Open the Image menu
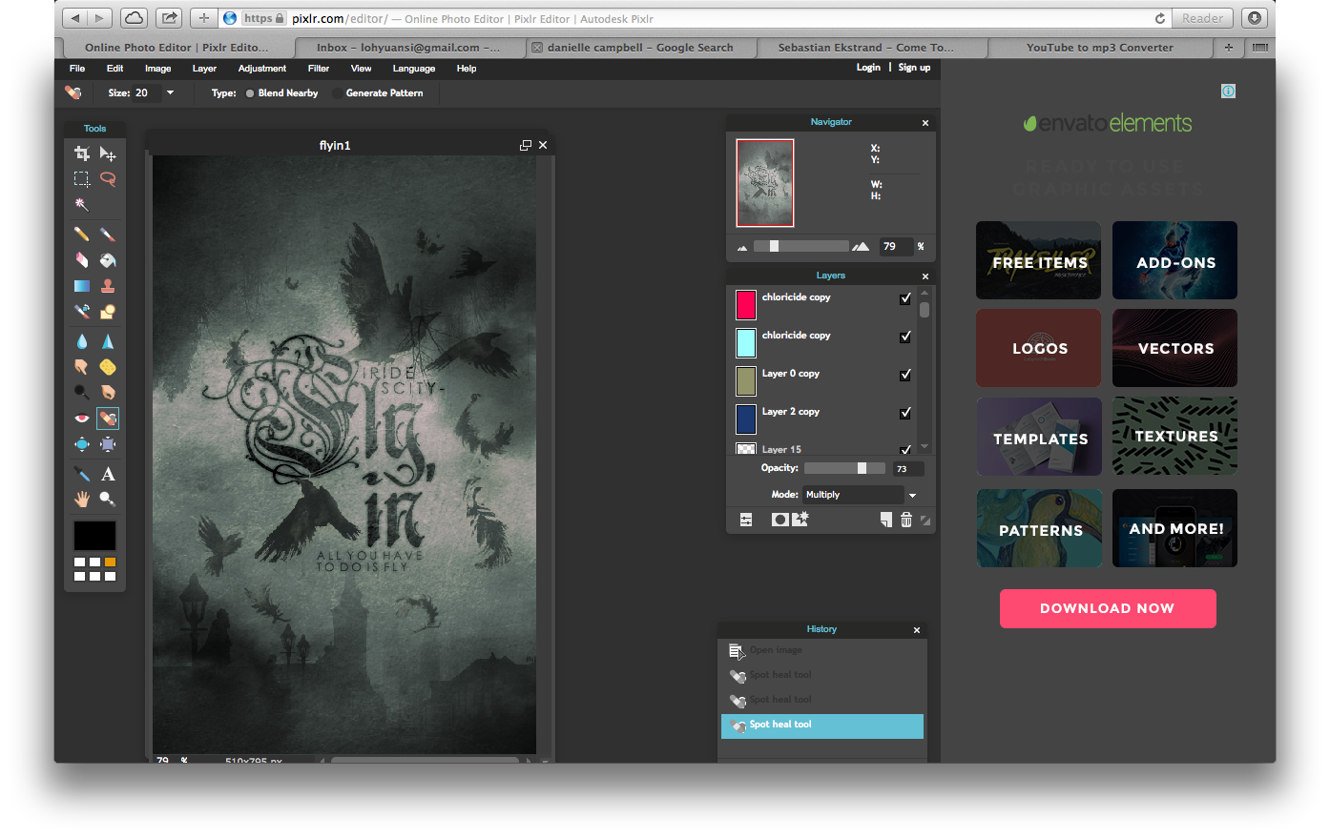The width and height of the screenshot is (1330, 838). [x=157, y=69]
